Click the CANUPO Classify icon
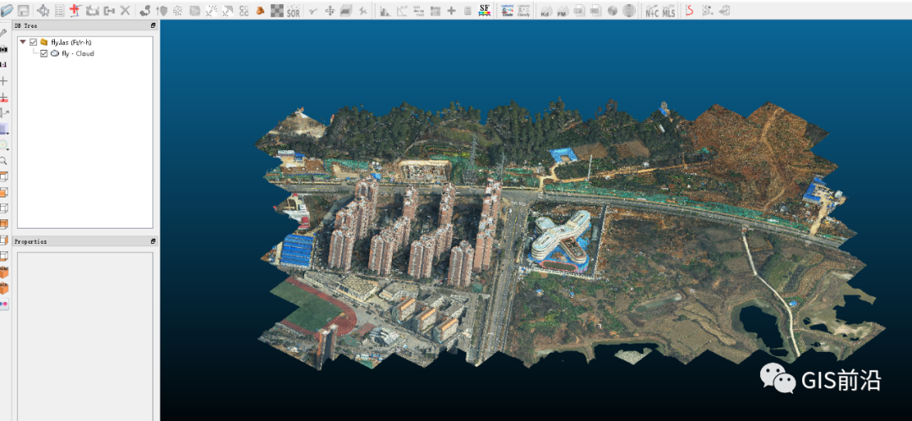The image size is (912, 421). (524, 10)
